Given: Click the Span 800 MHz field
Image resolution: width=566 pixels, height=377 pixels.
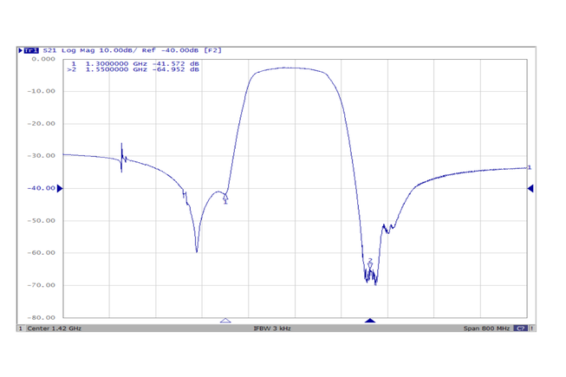Looking at the screenshot, I should click(486, 328).
